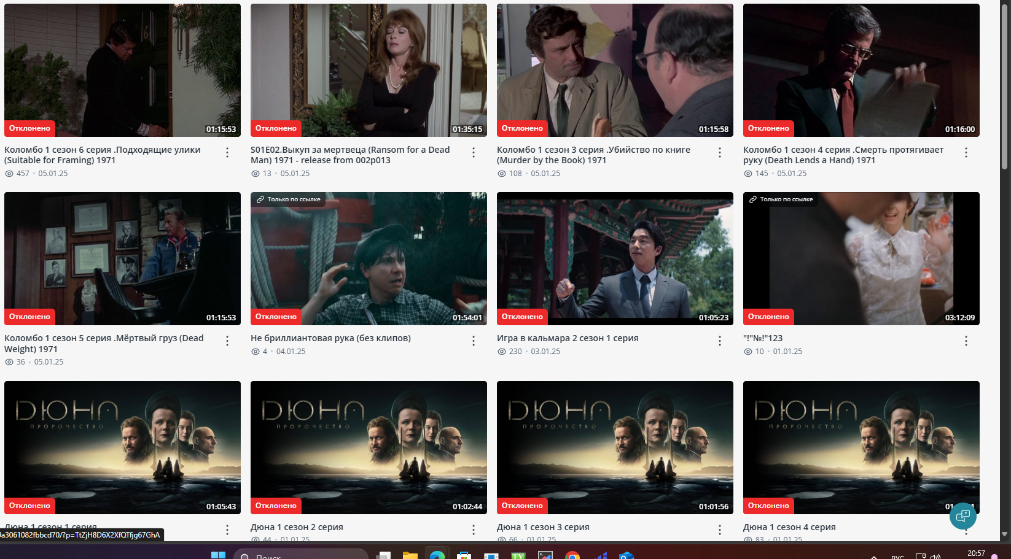Open options menu for Murder by the Book
1011x559 pixels.
click(720, 153)
